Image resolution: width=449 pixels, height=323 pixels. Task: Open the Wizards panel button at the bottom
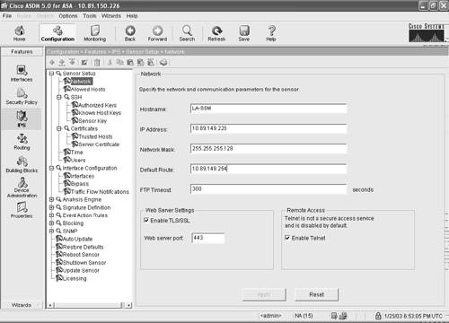[x=22, y=305]
